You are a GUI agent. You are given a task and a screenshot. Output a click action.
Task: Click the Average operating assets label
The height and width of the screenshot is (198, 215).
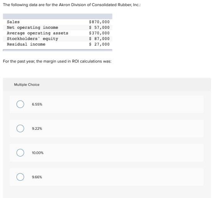38,33
